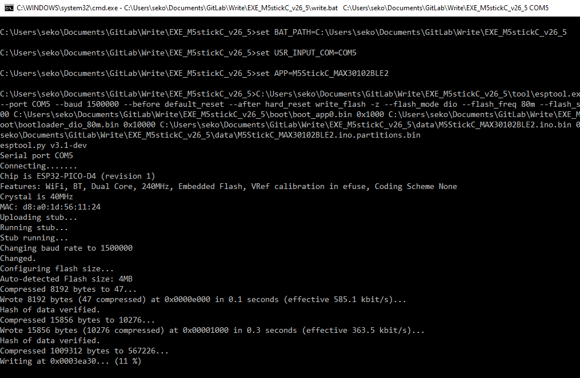Screen dimensions: 580x378
Task: Click the esptool.exe command line
Action: point(290,94)
